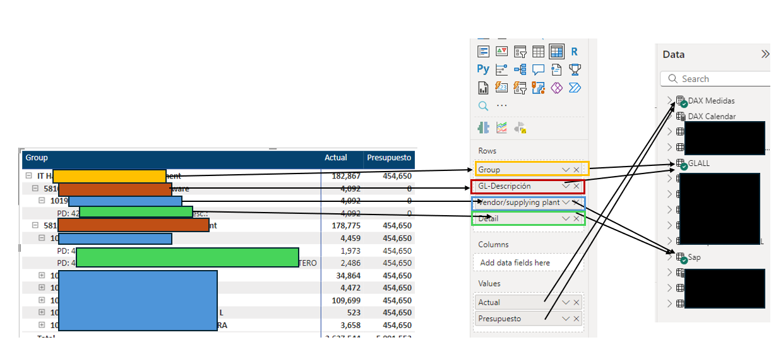Insert a Key influencers visual
This screenshot has width=776, height=359.
point(502,69)
